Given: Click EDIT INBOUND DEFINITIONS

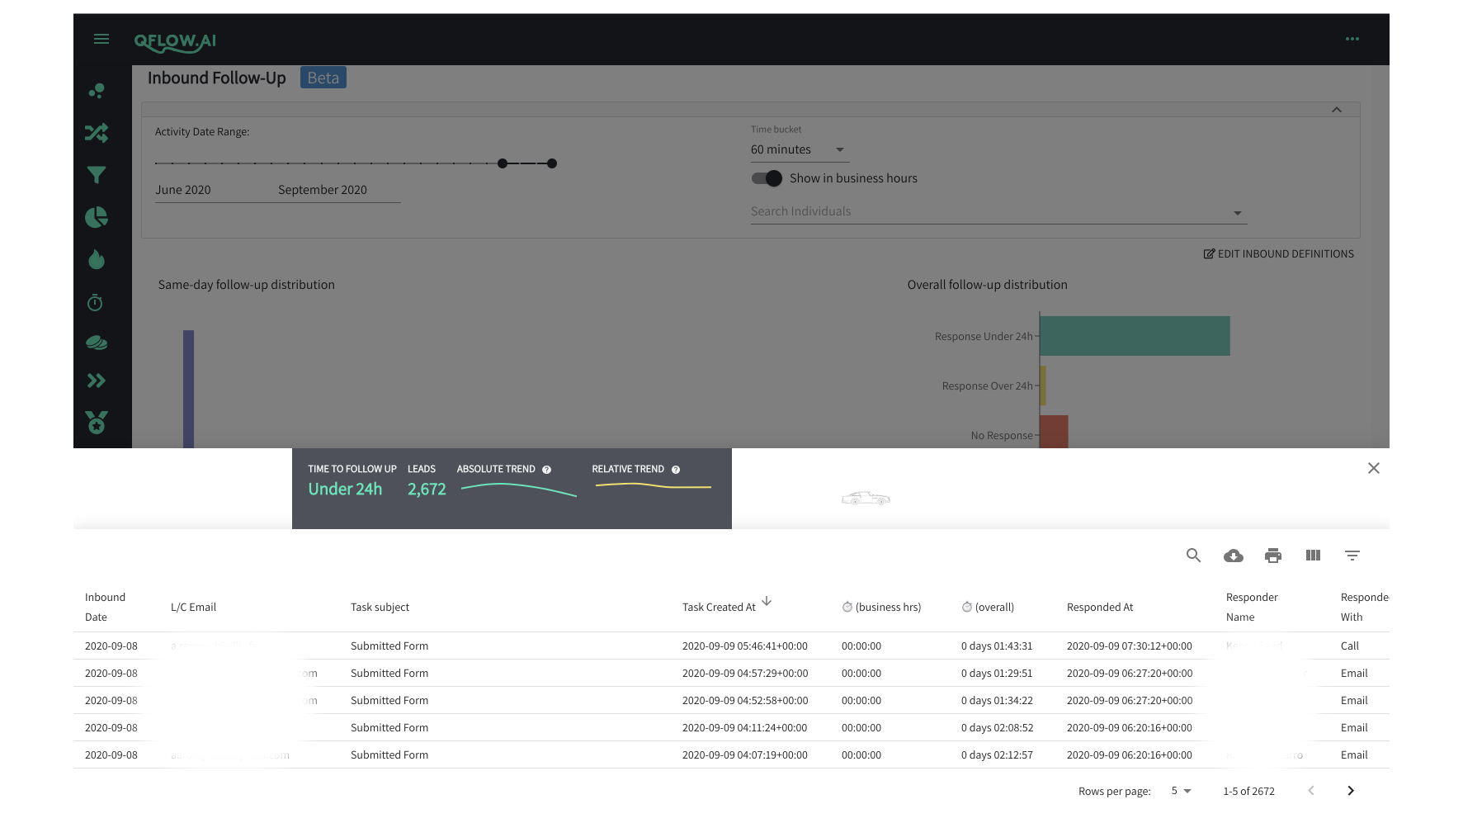Looking at the screenshot, I should [1278, 253].
